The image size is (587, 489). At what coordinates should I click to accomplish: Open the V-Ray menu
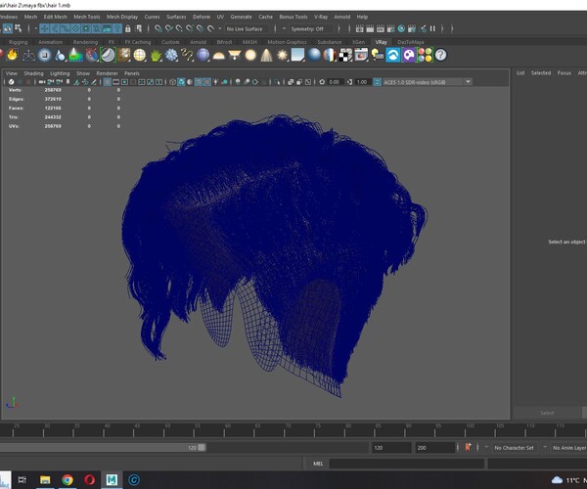click(x=321, y=17)
